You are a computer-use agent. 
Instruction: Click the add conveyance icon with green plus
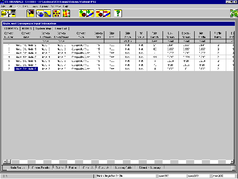[x=90, y=14]
